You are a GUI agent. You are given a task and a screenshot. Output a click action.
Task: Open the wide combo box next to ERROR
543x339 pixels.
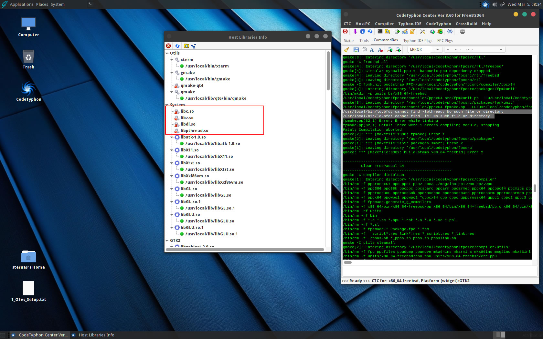click(474, 49)
